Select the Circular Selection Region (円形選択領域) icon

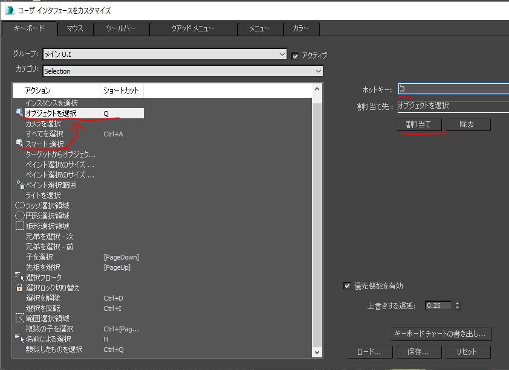tap(19, 215)
